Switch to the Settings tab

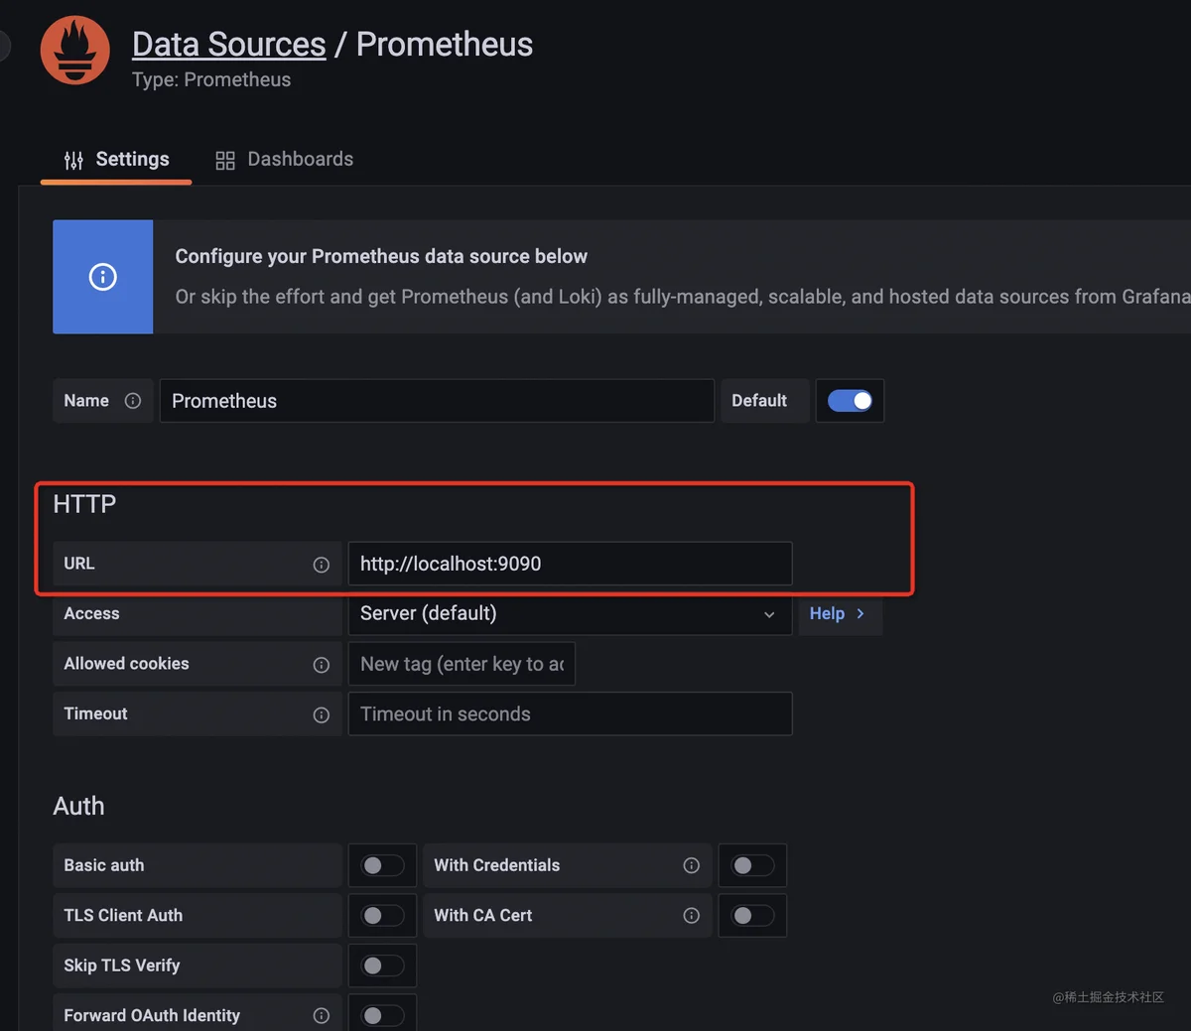coord(116,160)
